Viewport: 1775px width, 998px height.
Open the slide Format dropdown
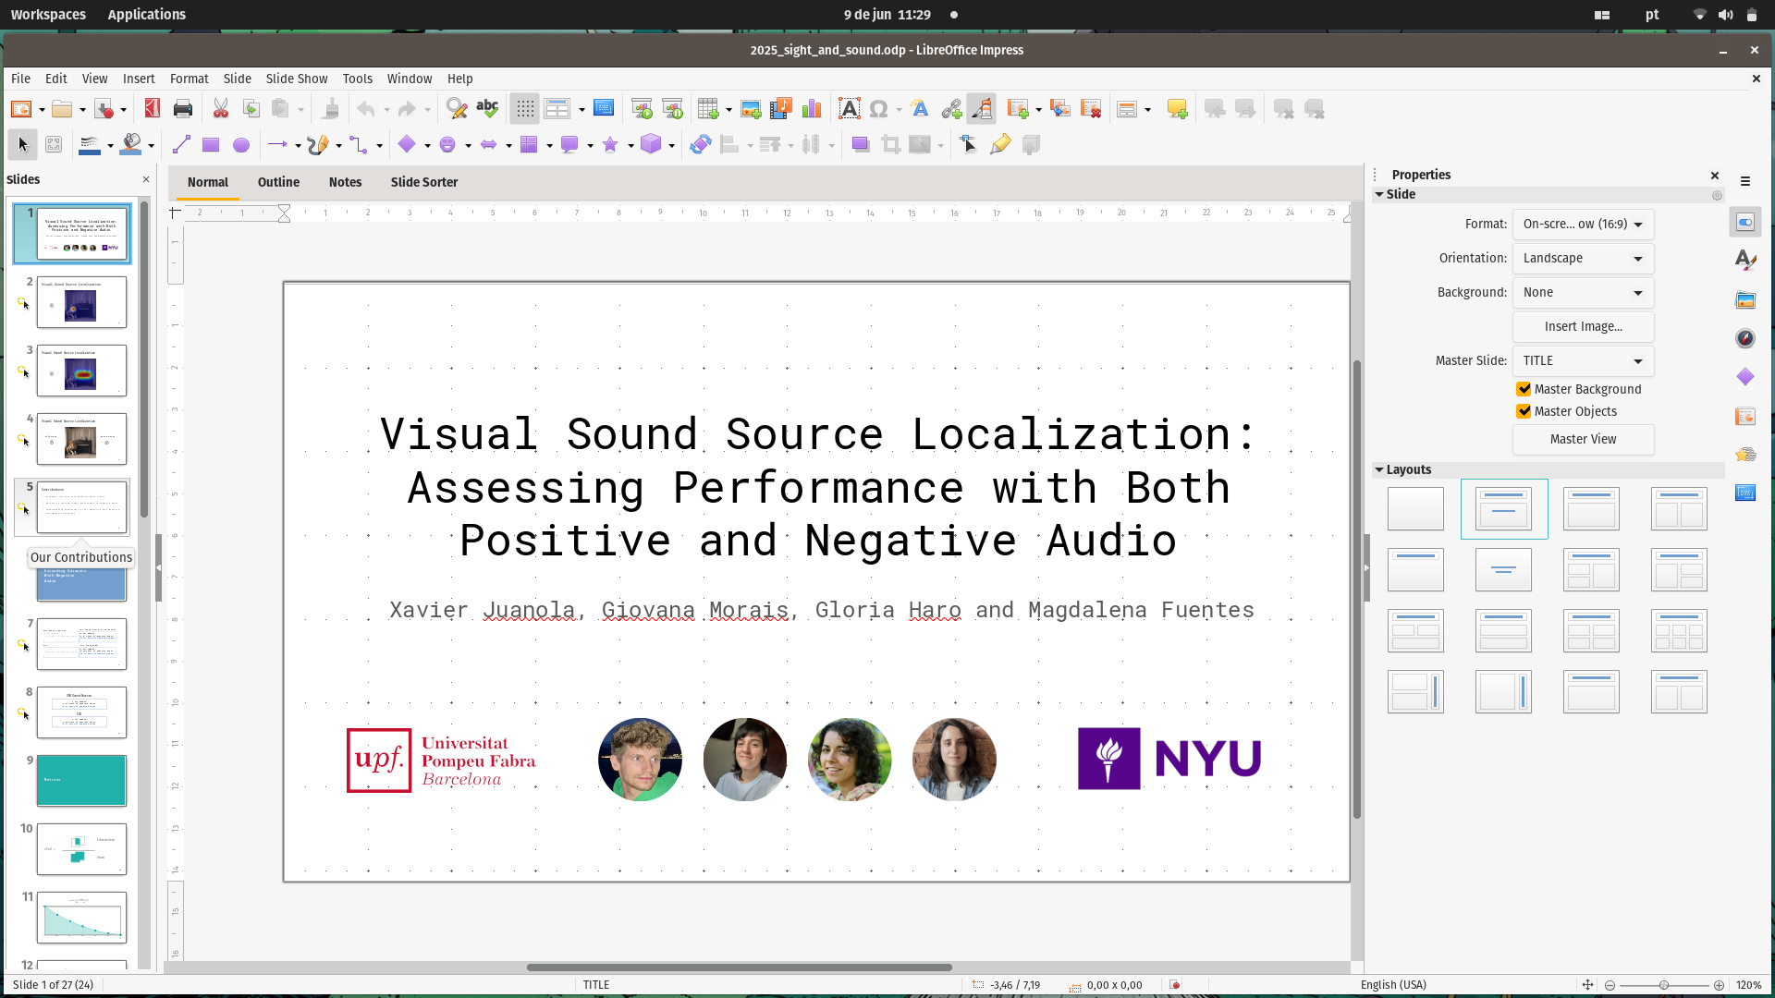[1583, 224]
